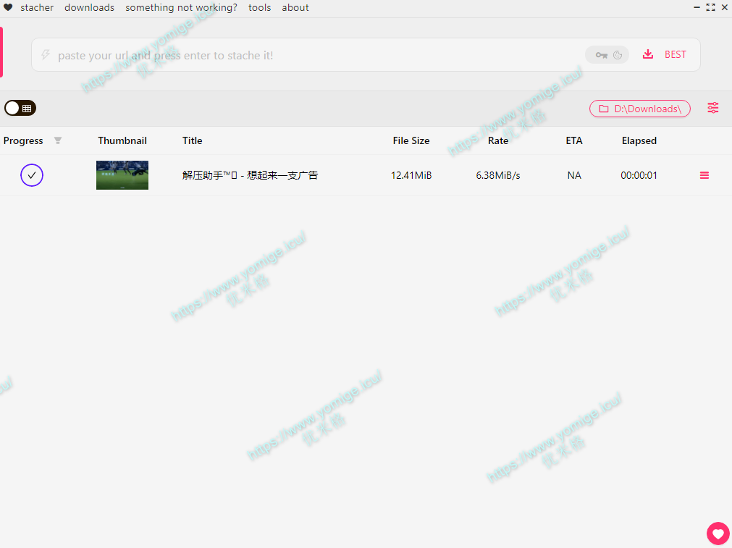Open the 'something not working?' menu

click(181, 7)
